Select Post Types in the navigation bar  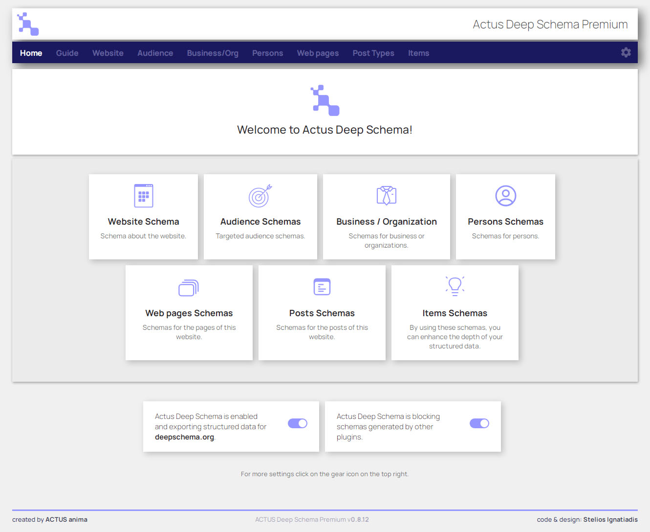click(x=373, y=53)
